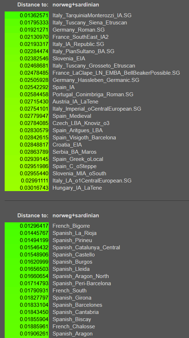The width and height of the screenshot is (189, 338).
Task: Click the distance value 0.01795333
Action: tap(34, 23)
